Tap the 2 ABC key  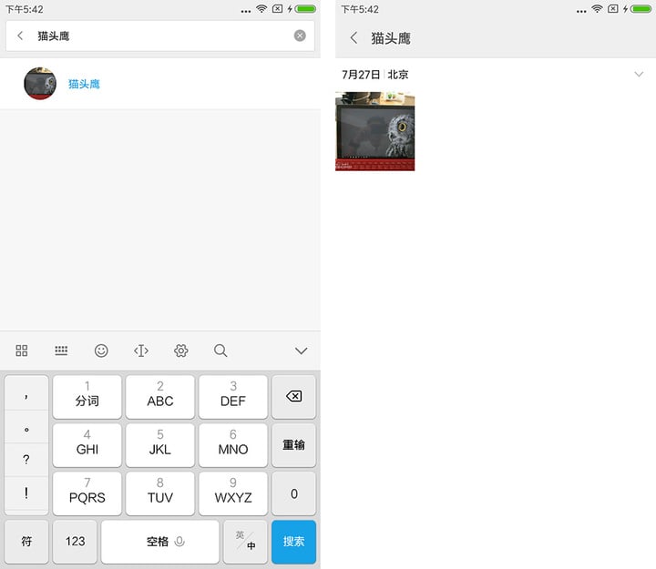tap(160, 396)
